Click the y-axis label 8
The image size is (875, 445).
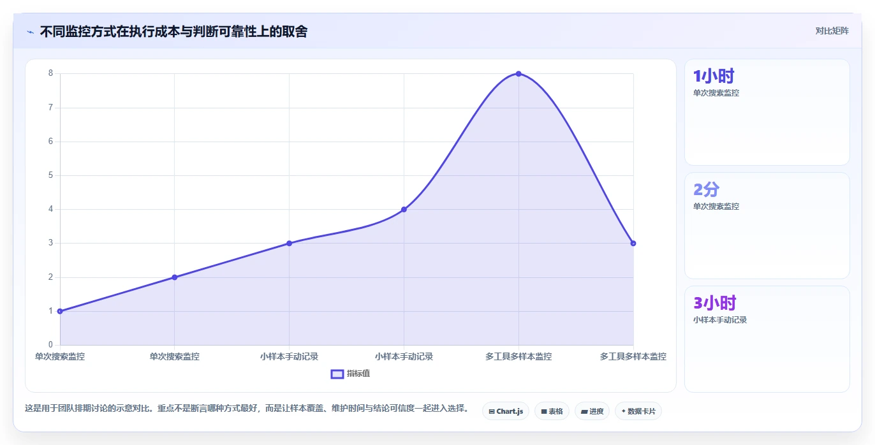tap(50, 73)
